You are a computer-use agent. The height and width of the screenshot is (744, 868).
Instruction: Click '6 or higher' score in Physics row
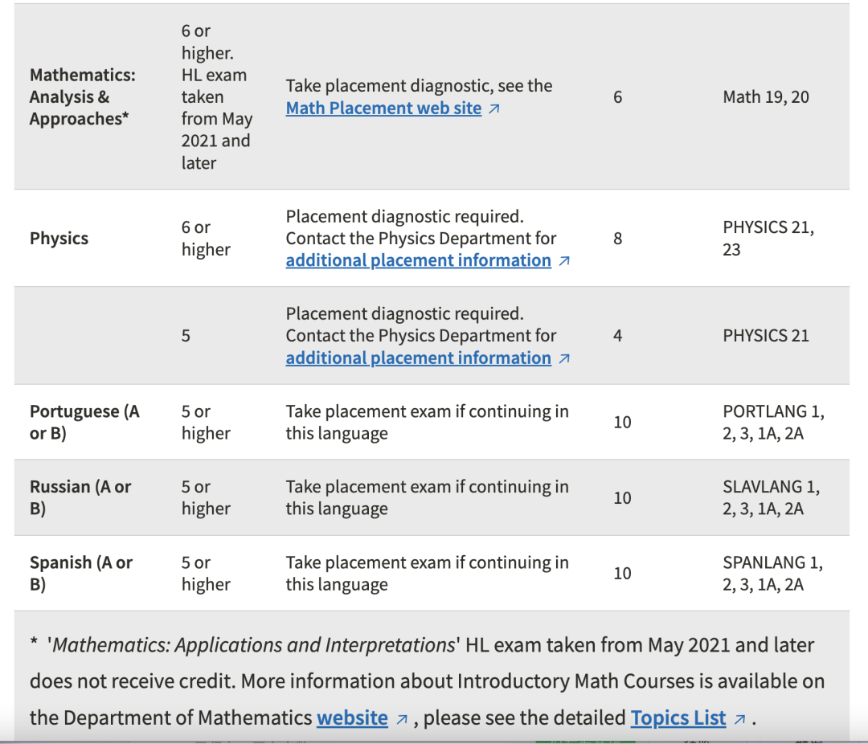click(x=206, y=238)
